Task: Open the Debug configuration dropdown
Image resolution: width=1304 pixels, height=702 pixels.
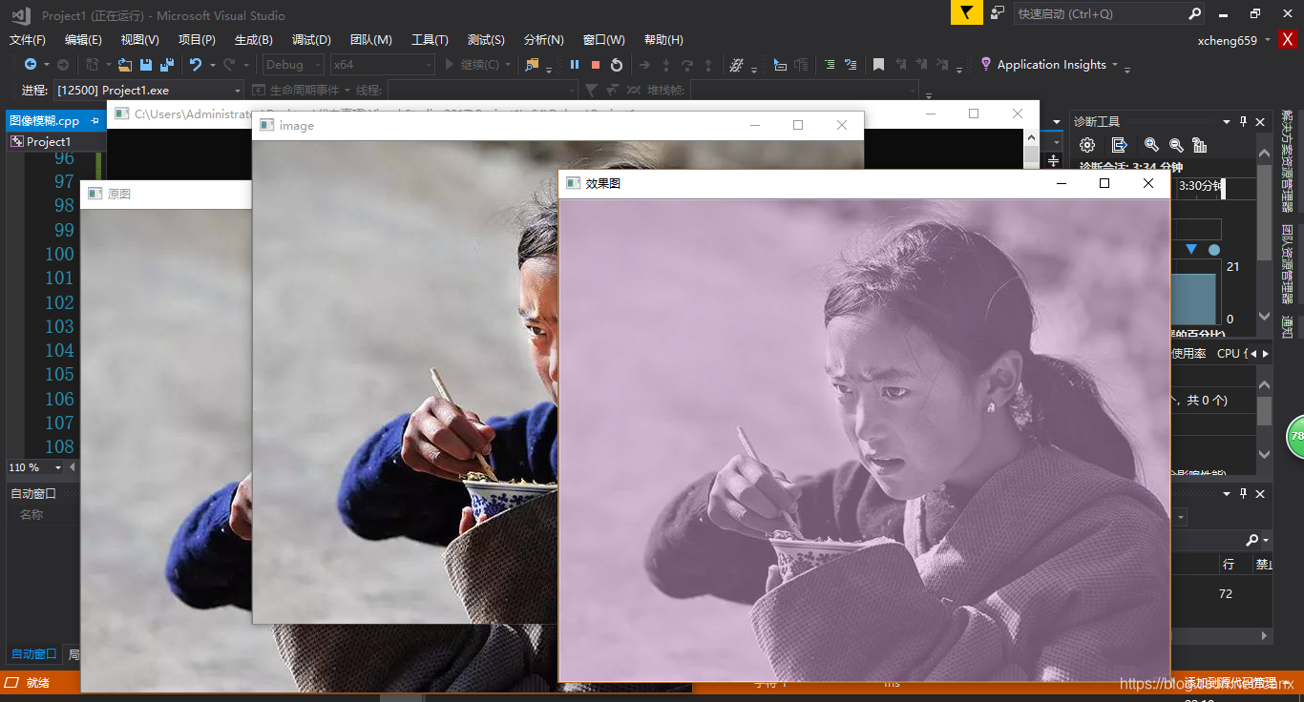Action: (293, 65)
